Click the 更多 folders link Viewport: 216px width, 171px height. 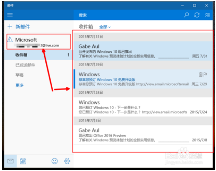(x=19, y=85)
